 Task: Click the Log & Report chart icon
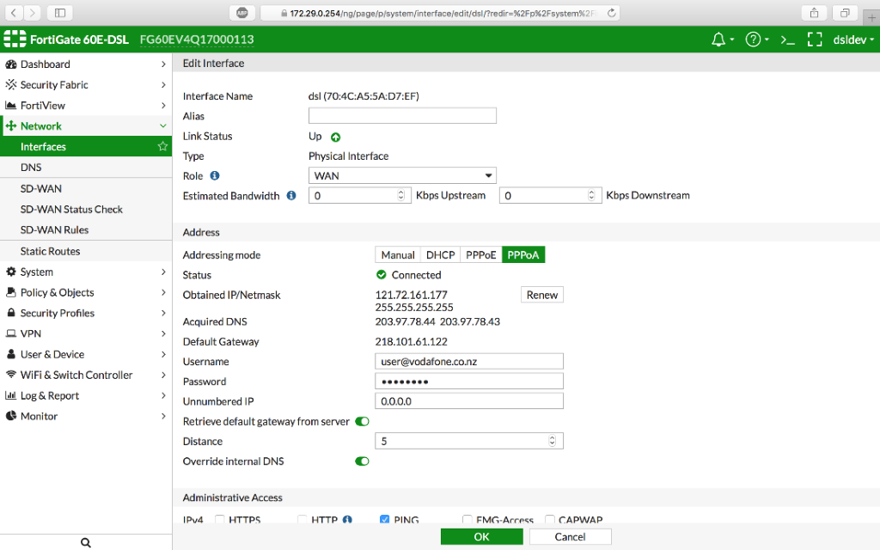[x=10, y=395]
